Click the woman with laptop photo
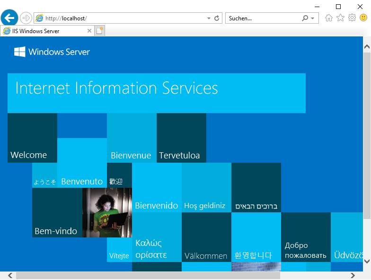 [x=107, y=212]
